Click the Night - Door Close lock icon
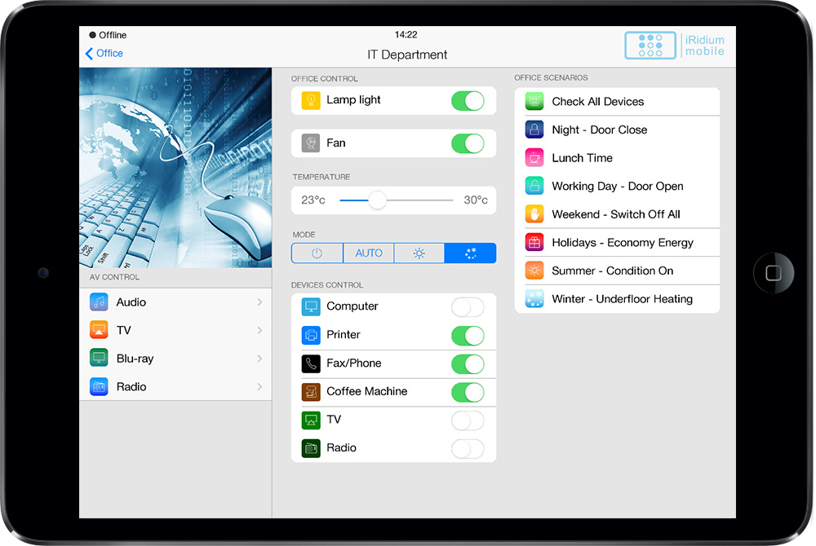The height and width of the screenshot is (546, 816). pos(534,130)
